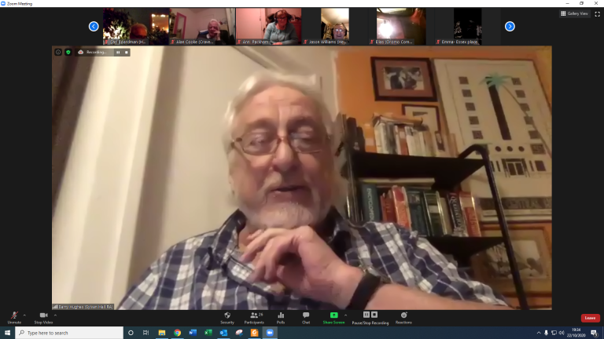Viewport: 604px width, 339px height.
Task: Click the taskbar clock and date
Action: [x=576, y=333]
